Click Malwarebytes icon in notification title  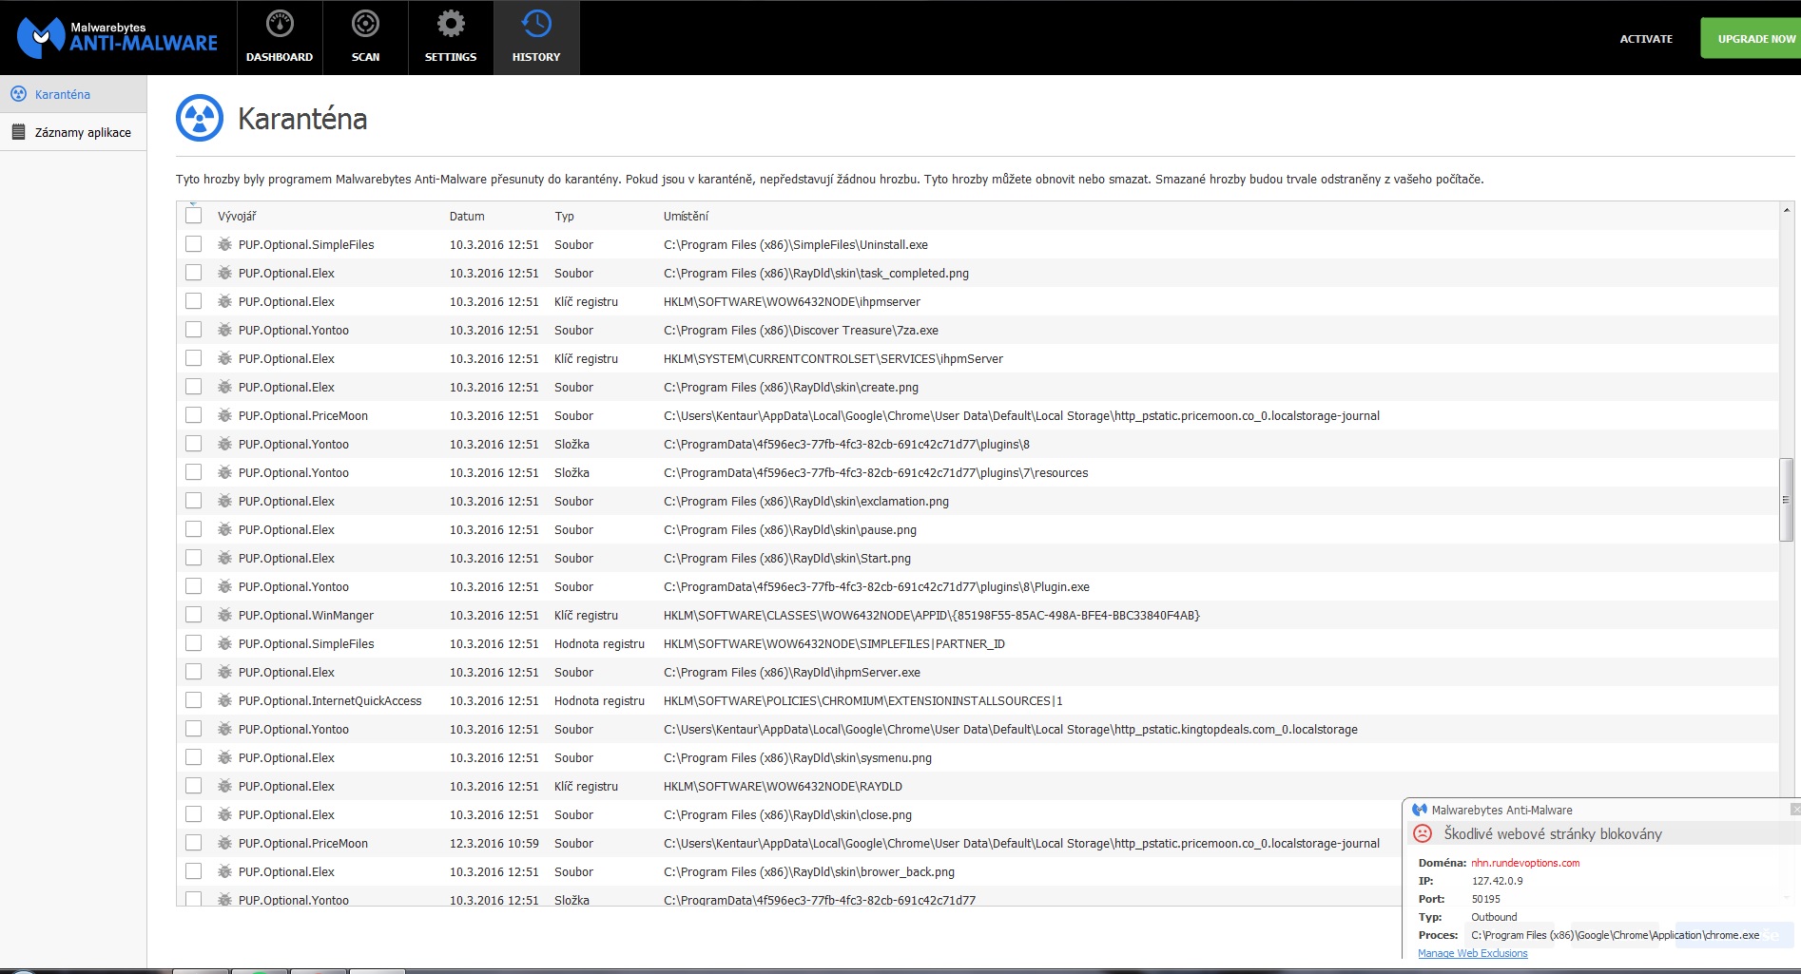pyautogui.click(x=1420, y=810)
